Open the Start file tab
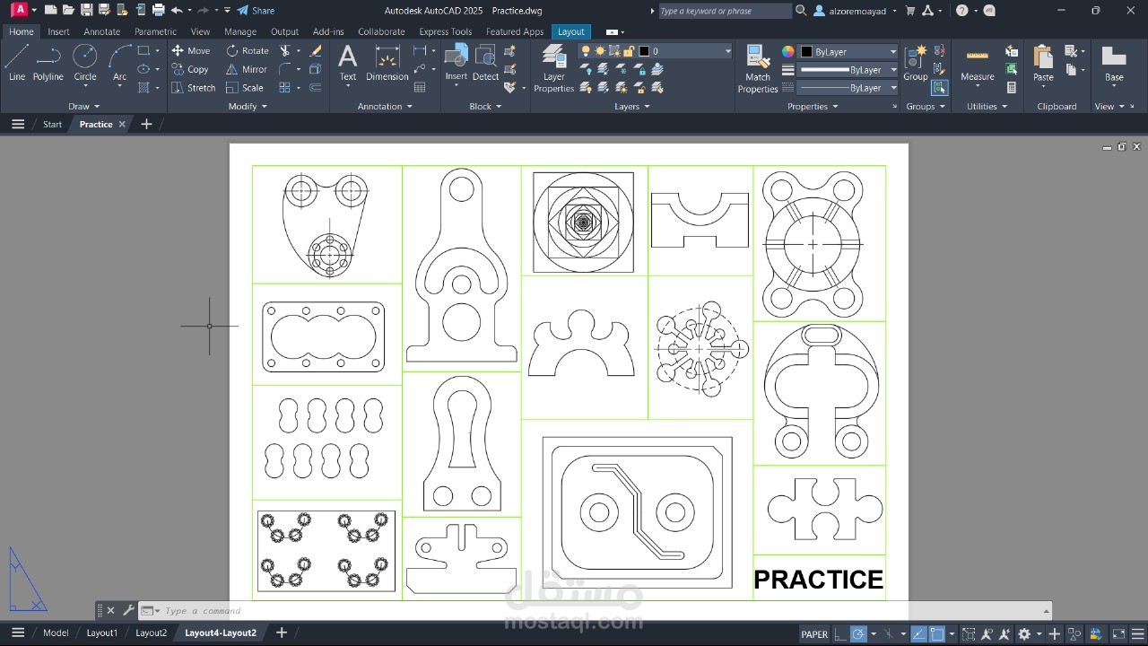Image resolution: width=1148 pixels, height=646 pixels. pos(53,124)
